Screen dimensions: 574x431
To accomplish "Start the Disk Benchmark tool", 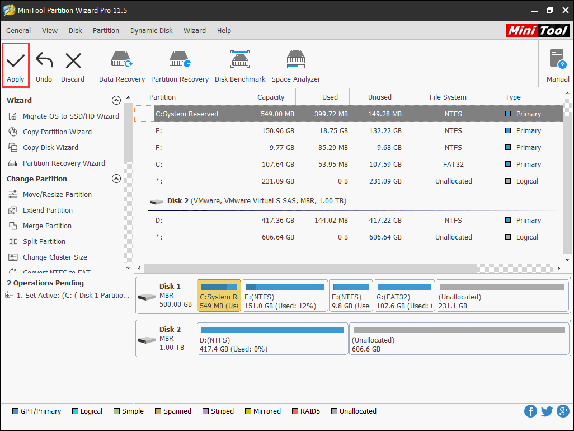I will (240, 66).
